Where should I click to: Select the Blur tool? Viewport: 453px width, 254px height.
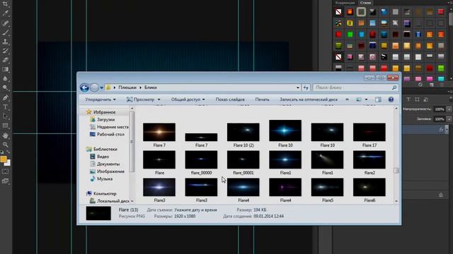coord(5,78)
